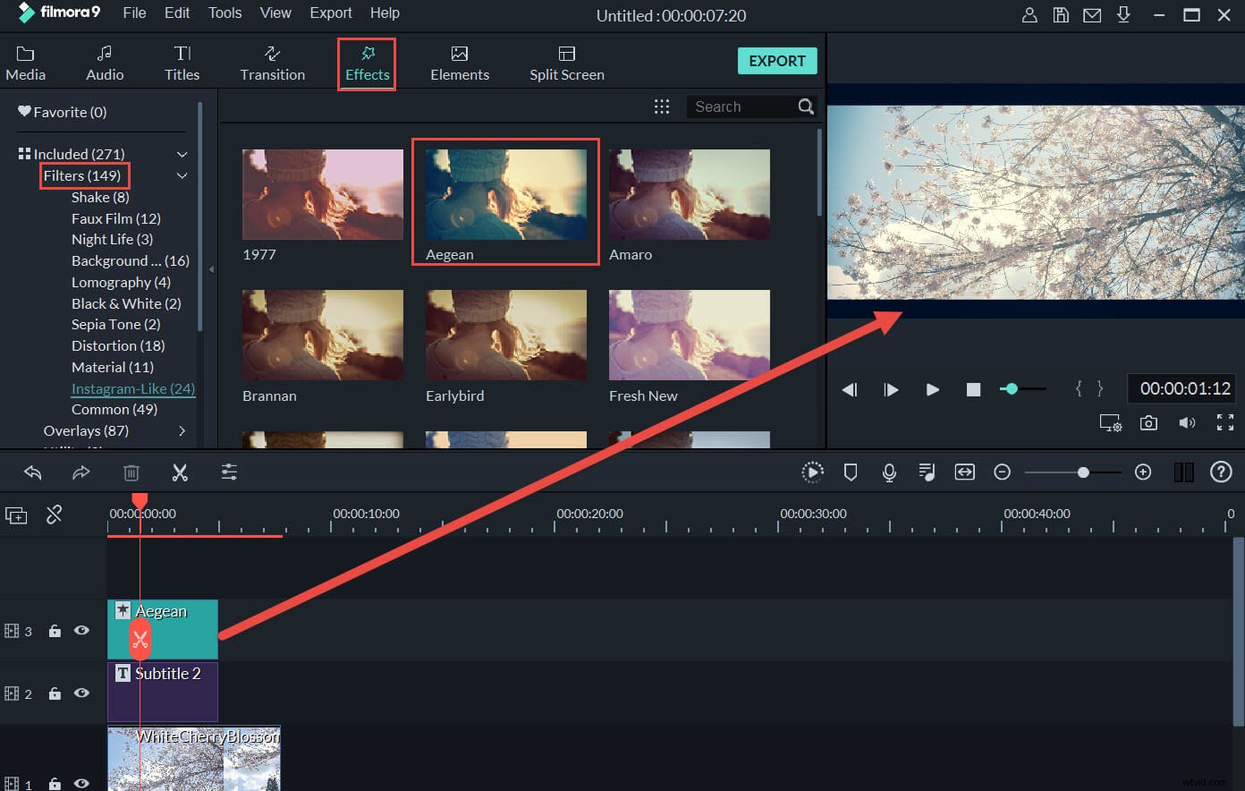Open the edit adjustments sliders icon
Image resolution: width=1245 pixels, height=791 pixels.
click(229, 472)
